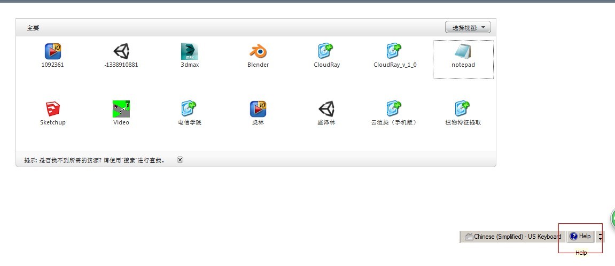The image size is (615, 266).
Task: Open the 植物特征提取 application icon
Action: (463, 109)
